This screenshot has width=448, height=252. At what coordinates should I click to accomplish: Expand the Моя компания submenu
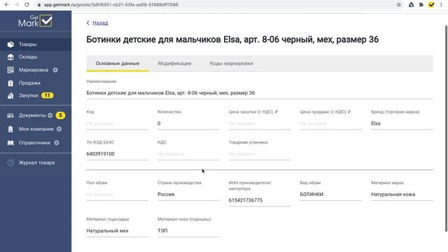pos(59,129)
